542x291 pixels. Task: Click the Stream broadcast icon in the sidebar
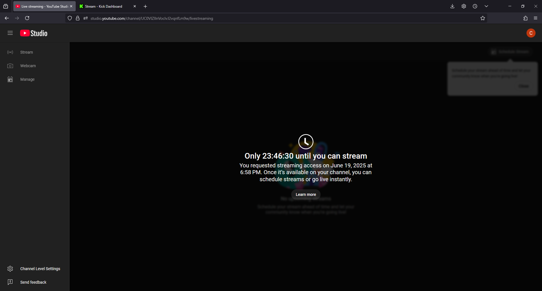tap(10, 52)
